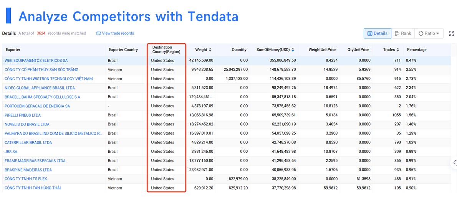
Task: Select quantity 1,337,128.00 cell
Action: [237, 79]
